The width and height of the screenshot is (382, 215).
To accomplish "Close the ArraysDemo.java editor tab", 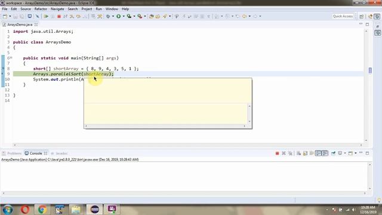I will [x=36, y=24].
